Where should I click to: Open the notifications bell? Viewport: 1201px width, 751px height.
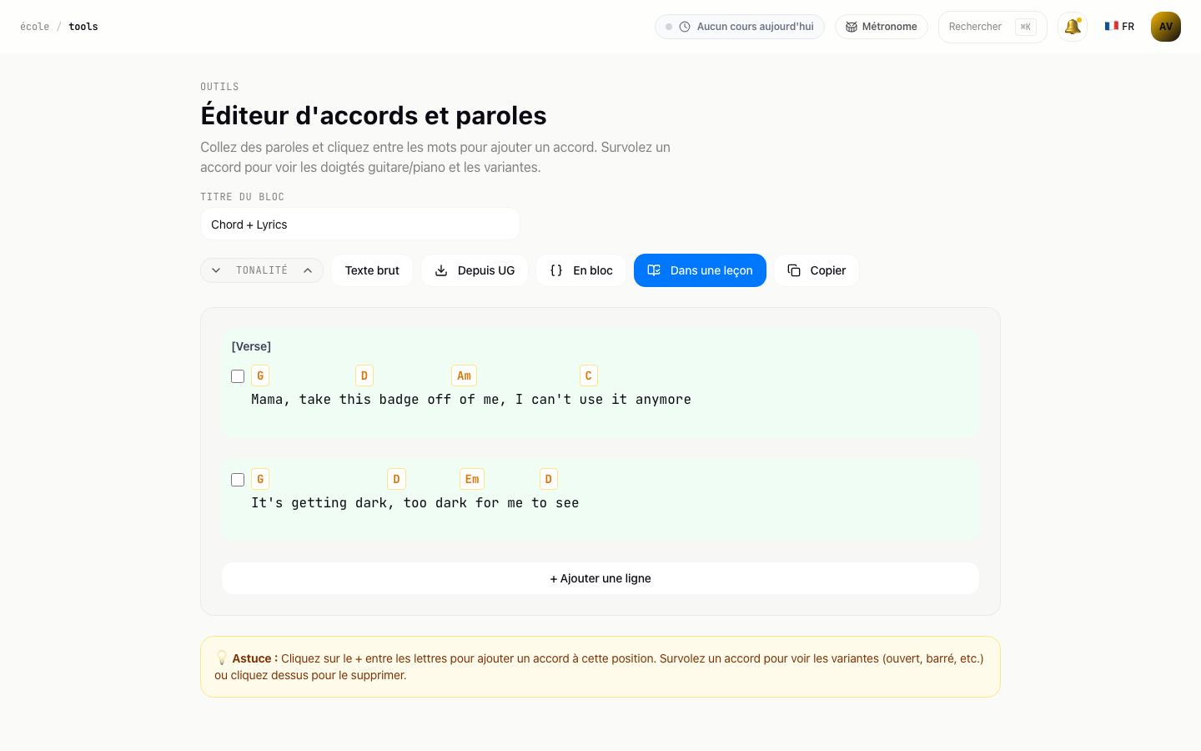coord(1073,27)
